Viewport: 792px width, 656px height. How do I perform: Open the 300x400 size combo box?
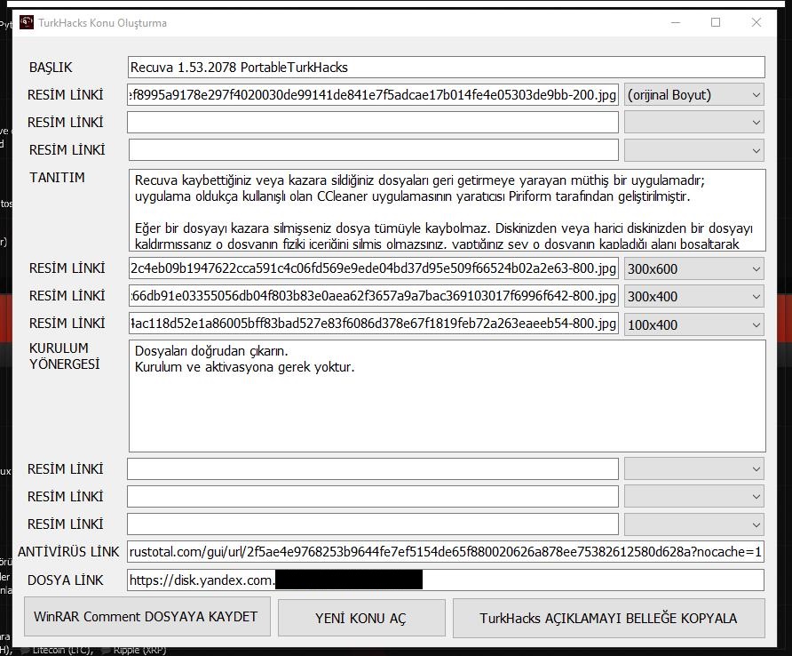[x=694, y=296]
